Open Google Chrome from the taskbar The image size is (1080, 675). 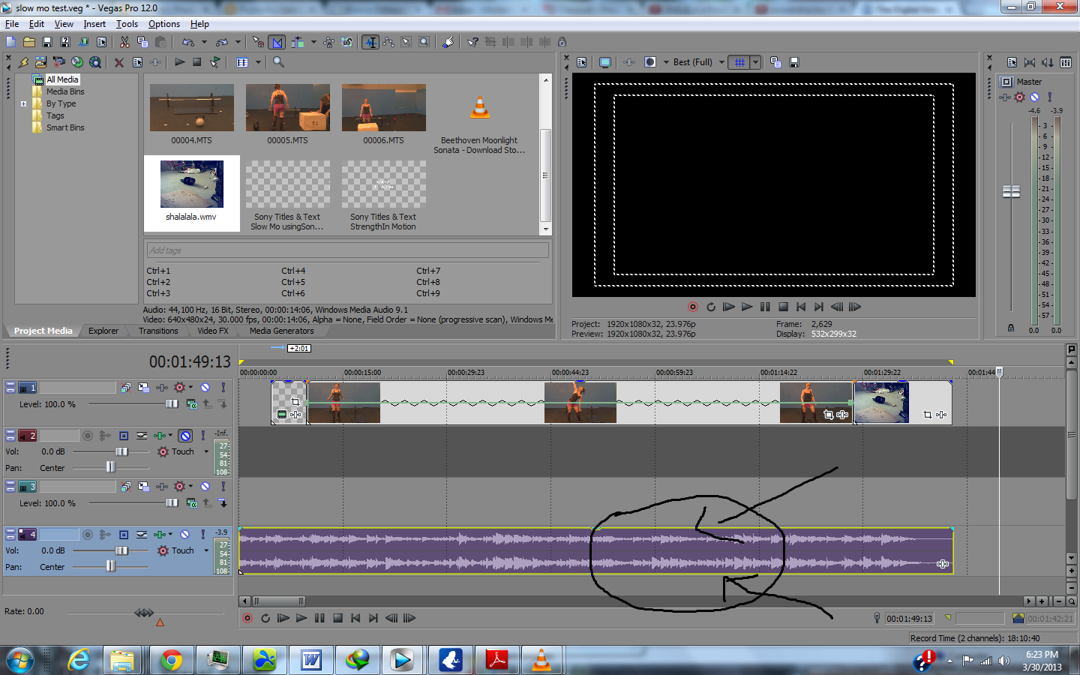pyautogui.click(x=172, y=660)
